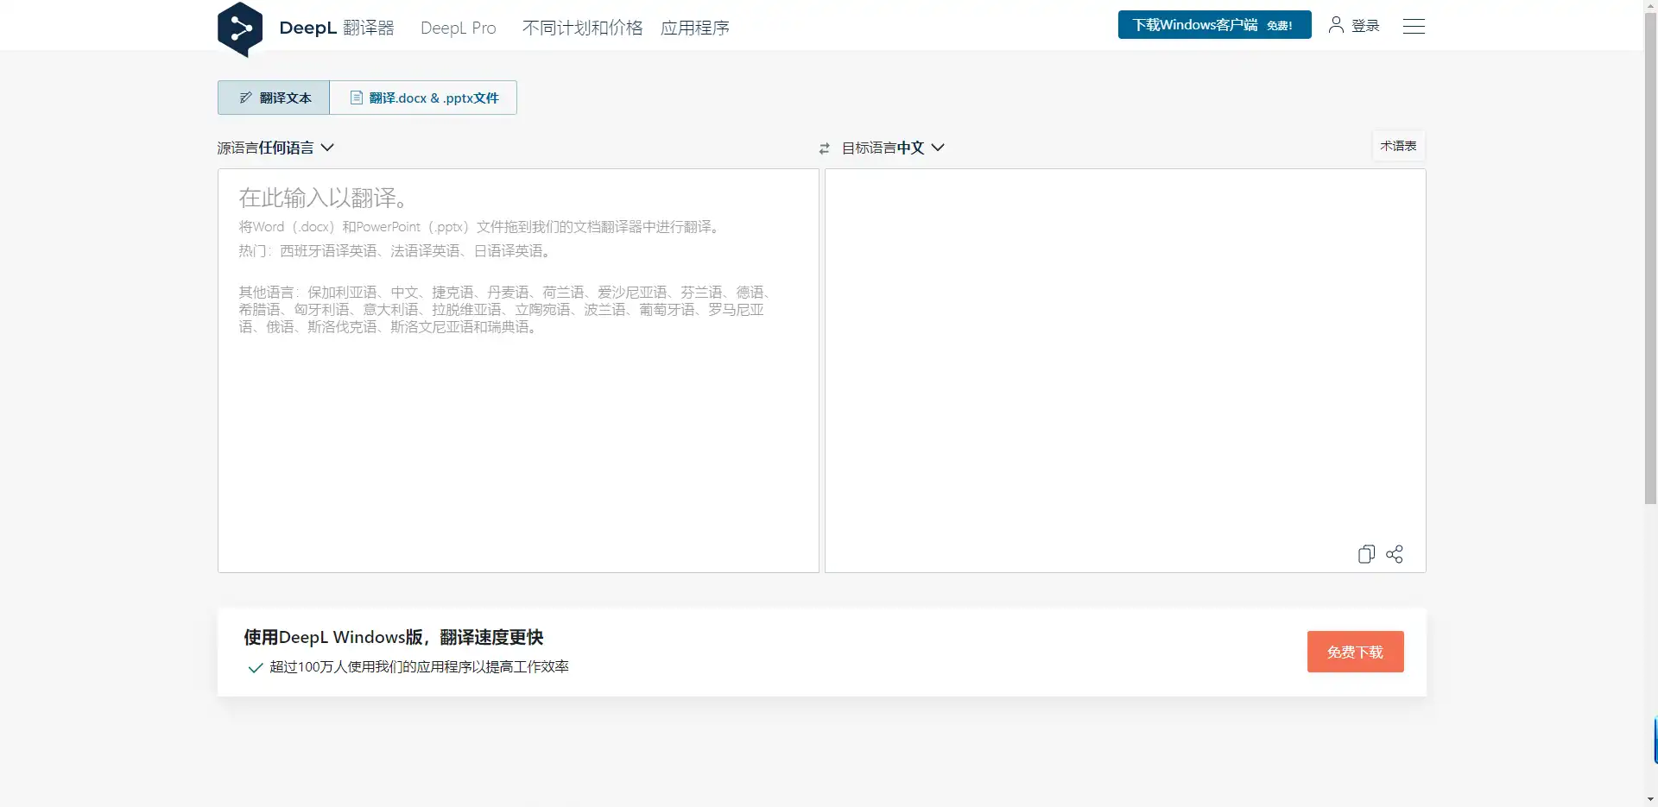Switch to the 翻译文本 tab
1658x807 pixels.
pyautogui.click(x=274, y=98)
